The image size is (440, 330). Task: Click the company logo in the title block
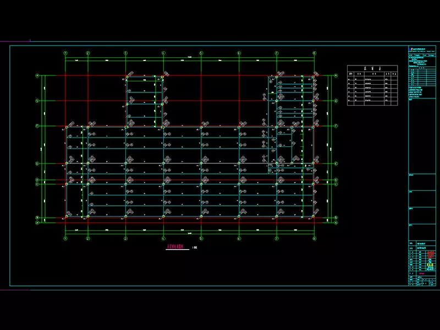(410, 50)
